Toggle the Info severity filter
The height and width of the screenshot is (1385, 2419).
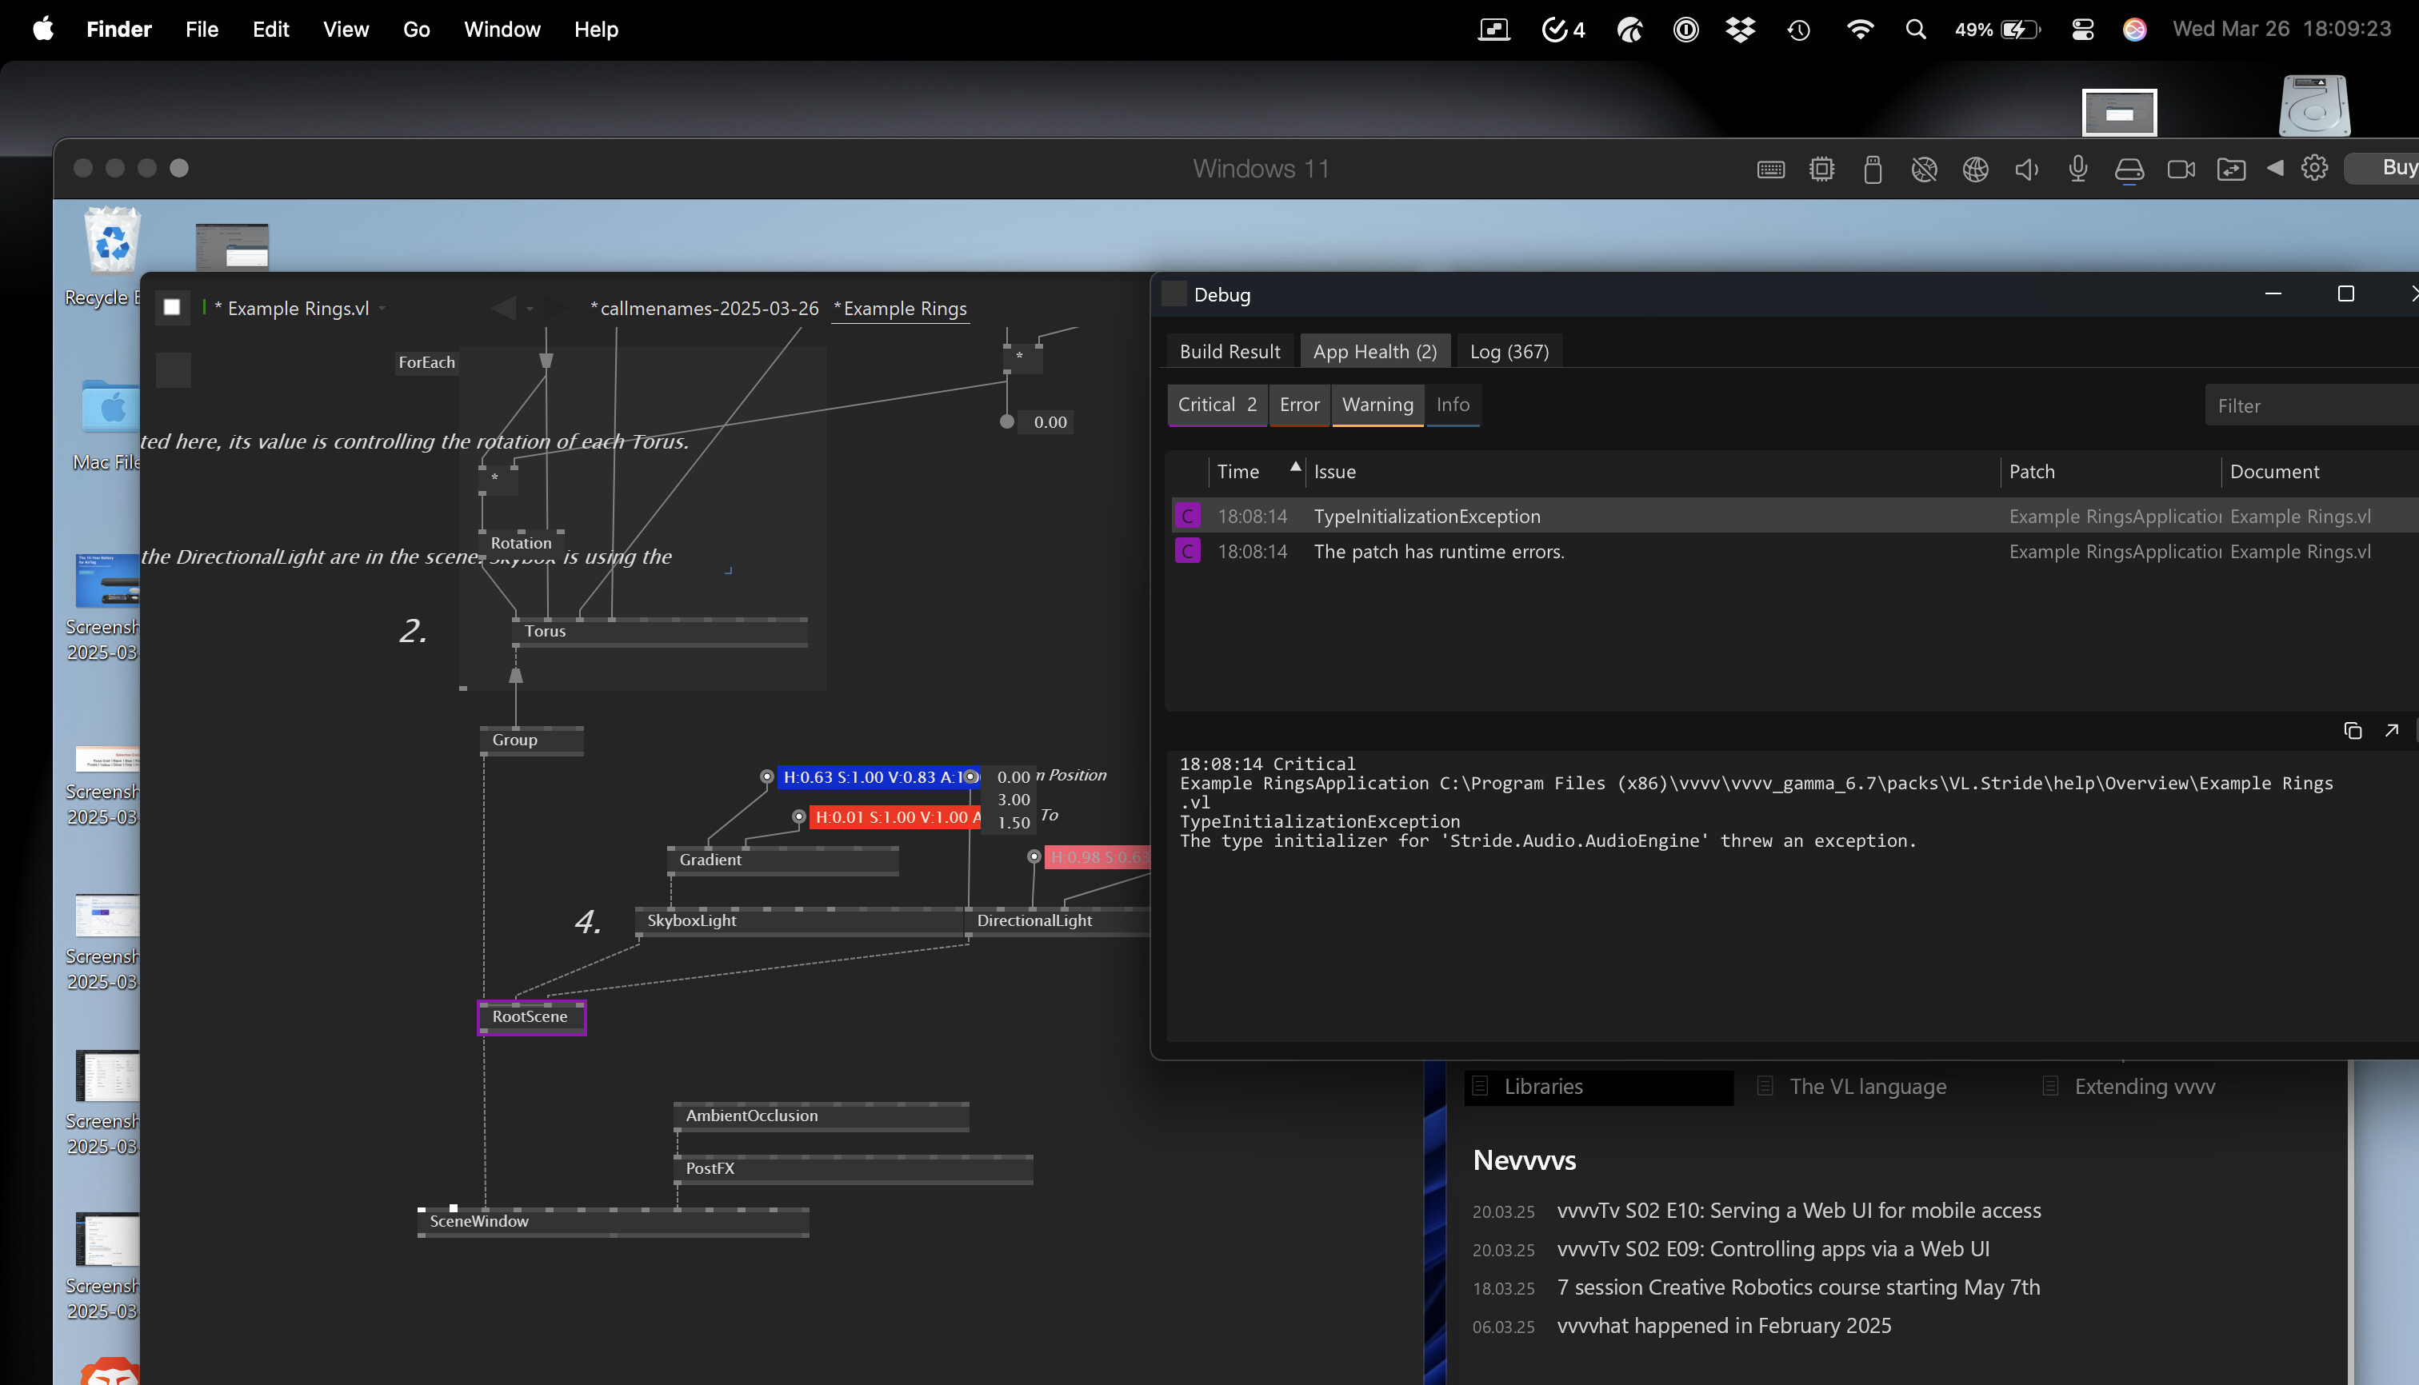coord(1452,405)
